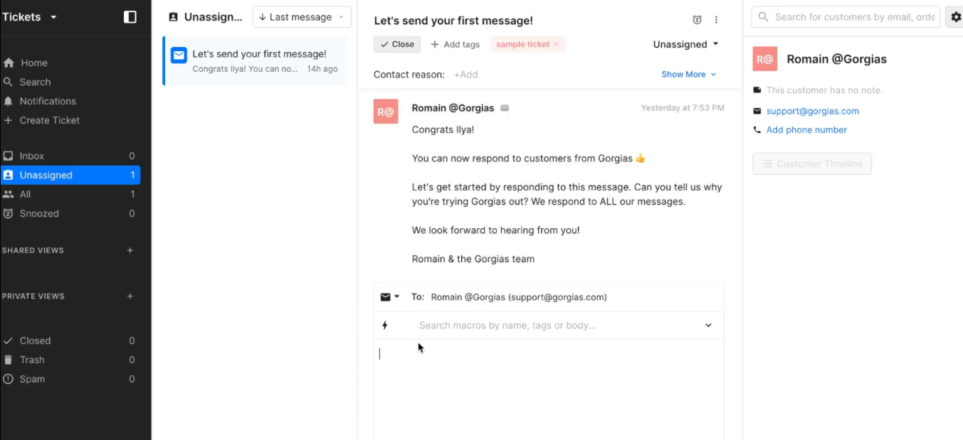Click the envelope icon beside sender name
This screenshot has width=963, height=440.
[505, 108]
